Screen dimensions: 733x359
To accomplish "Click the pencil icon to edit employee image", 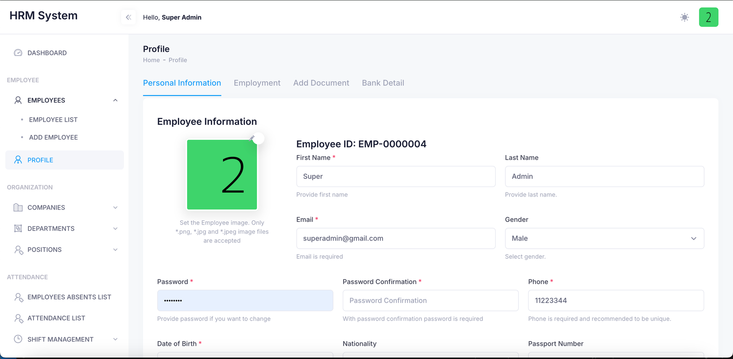I will [x=252, y=138].
